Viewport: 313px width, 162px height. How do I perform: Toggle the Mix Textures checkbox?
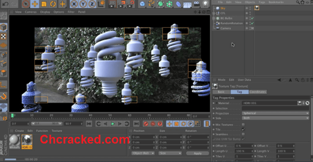pos(243,124)
